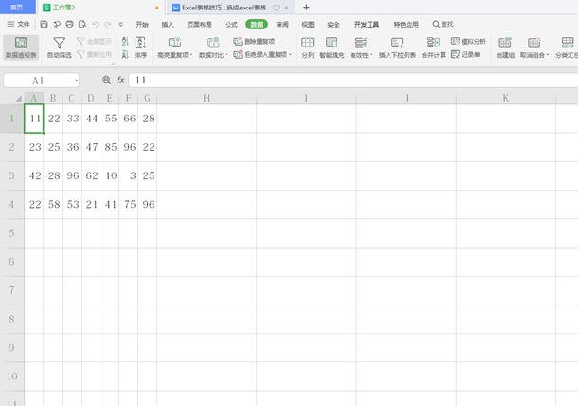
Task: Open the filter group dialog launcher
Action: [112, 64]
